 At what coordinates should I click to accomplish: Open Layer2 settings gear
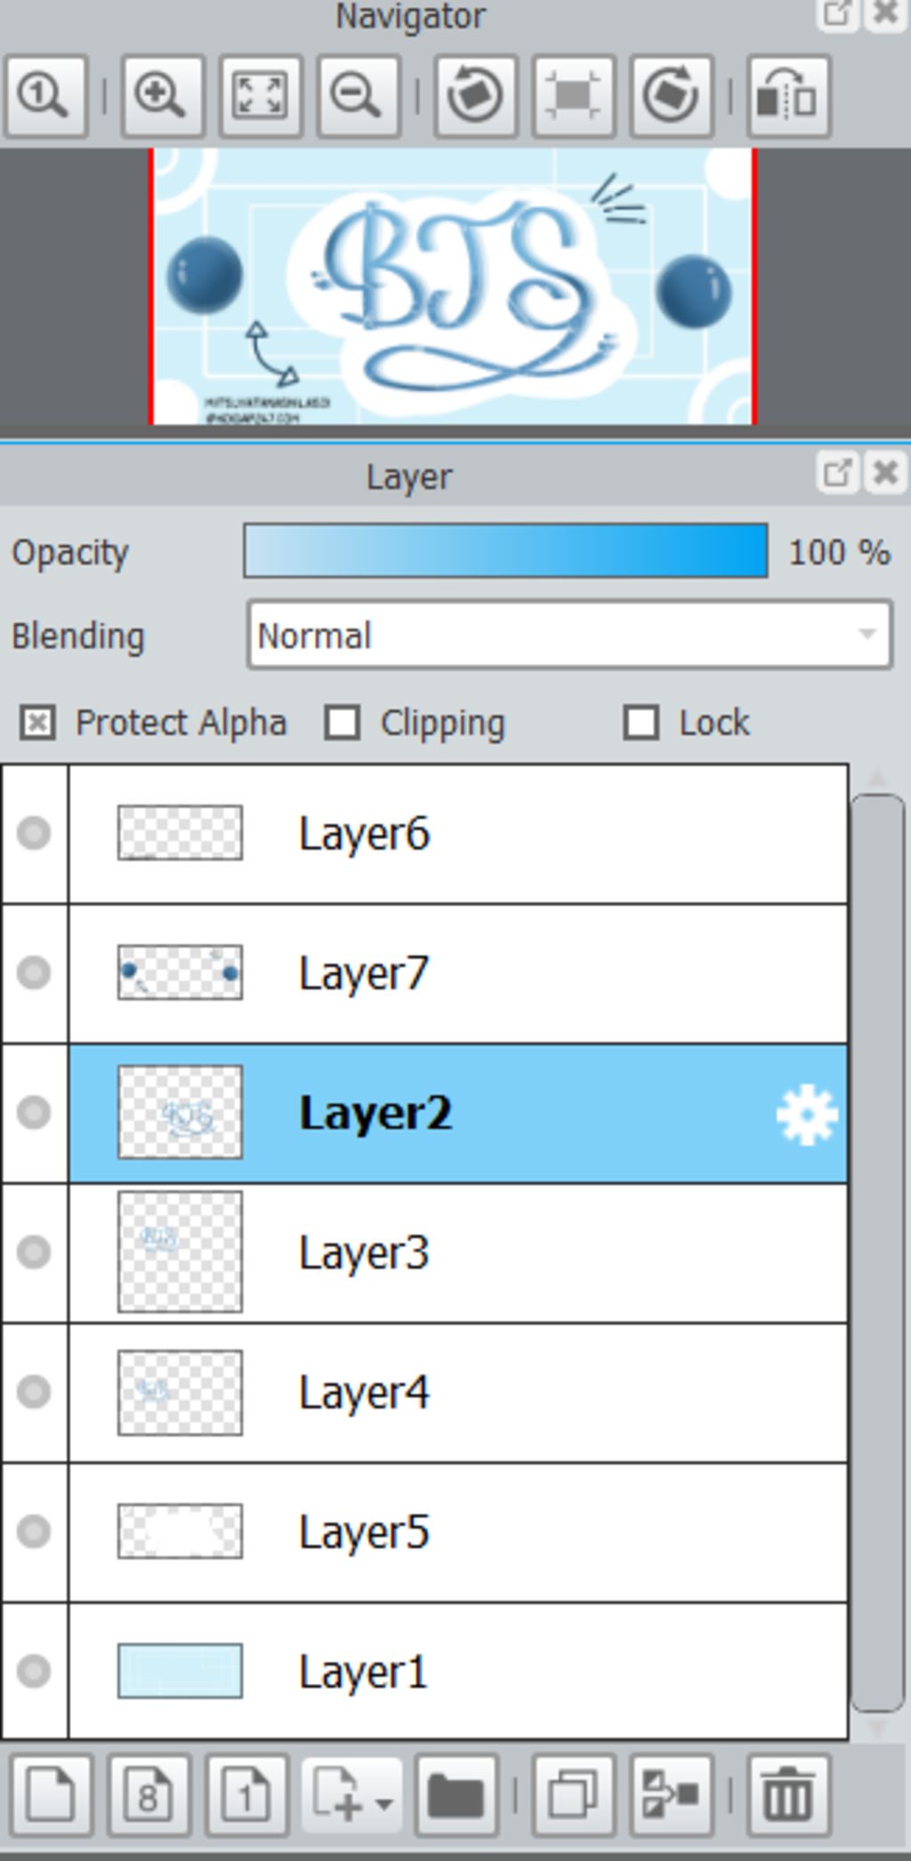coord(806,1114)
